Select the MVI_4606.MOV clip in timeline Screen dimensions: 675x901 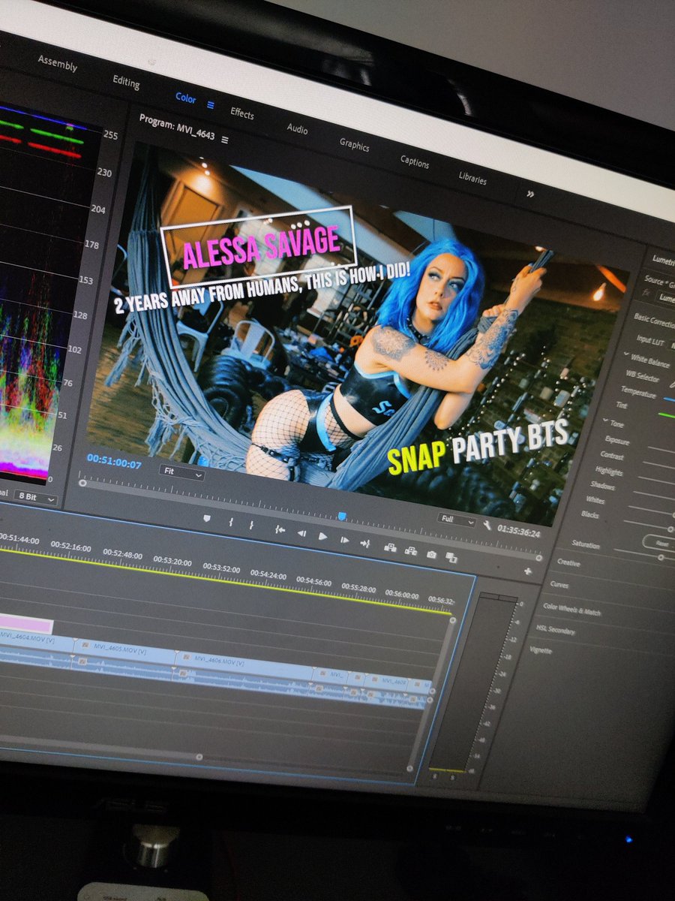pos(244,664)
